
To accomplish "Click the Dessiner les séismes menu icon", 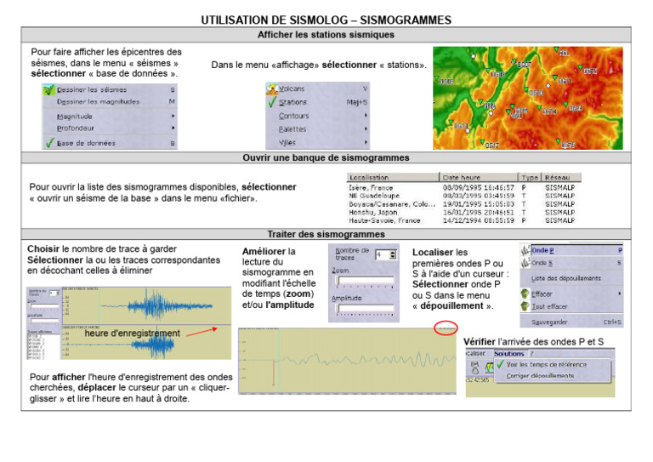I will [49, 89].
